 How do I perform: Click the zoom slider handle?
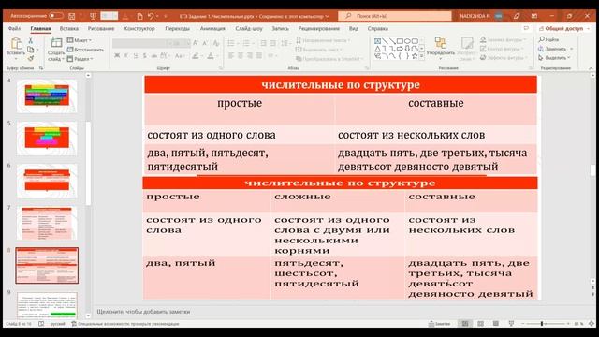coord(541,324)
